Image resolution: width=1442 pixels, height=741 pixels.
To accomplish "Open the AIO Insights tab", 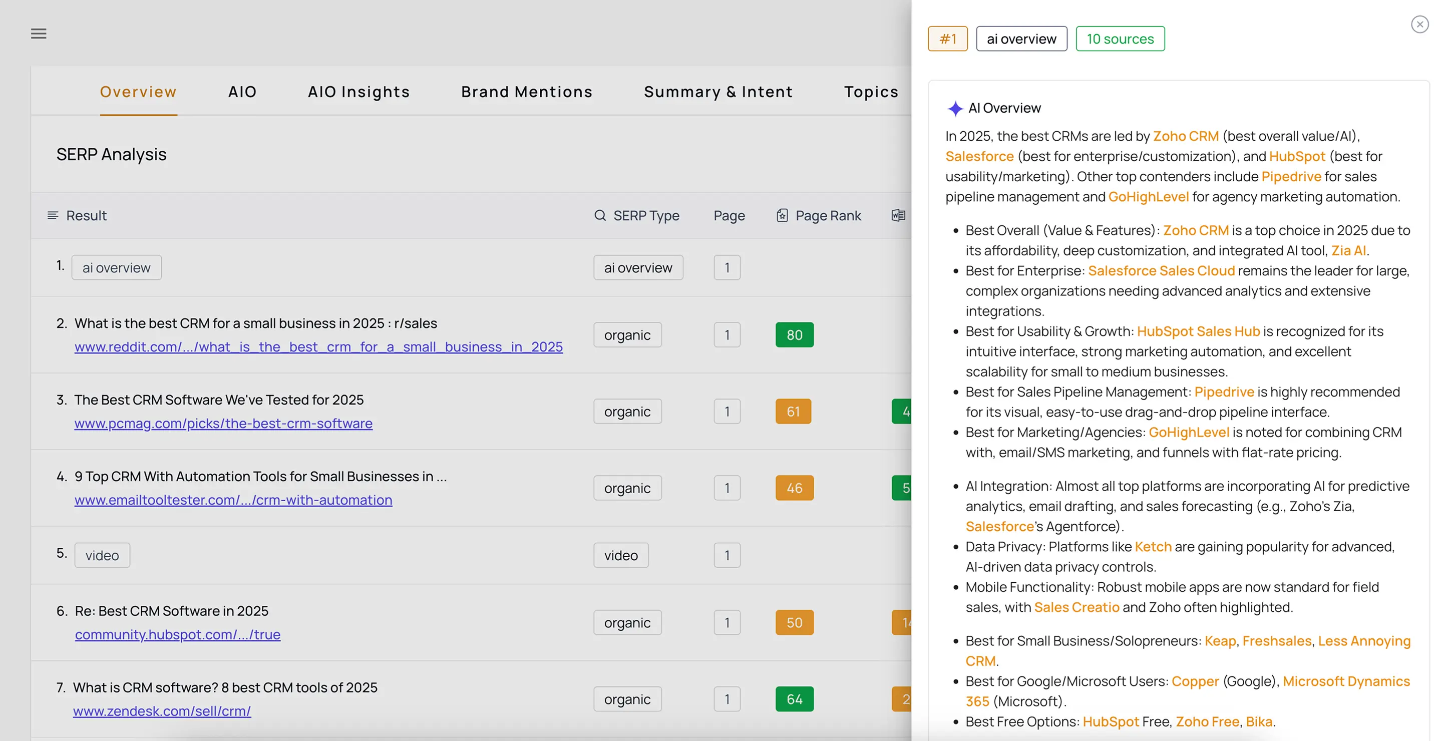I will pos(359,92).
